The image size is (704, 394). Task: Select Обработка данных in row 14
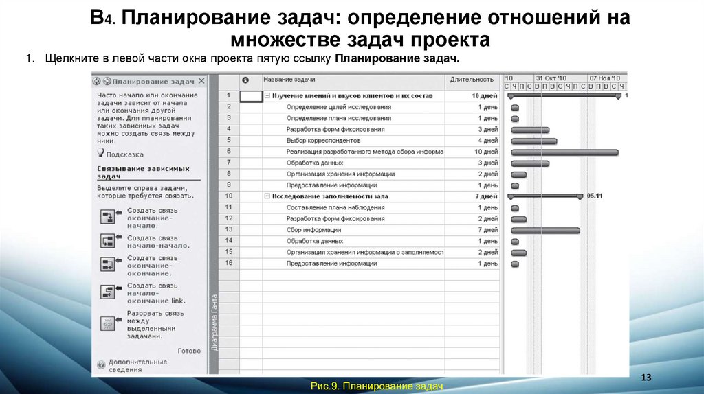tap(315, 241)
